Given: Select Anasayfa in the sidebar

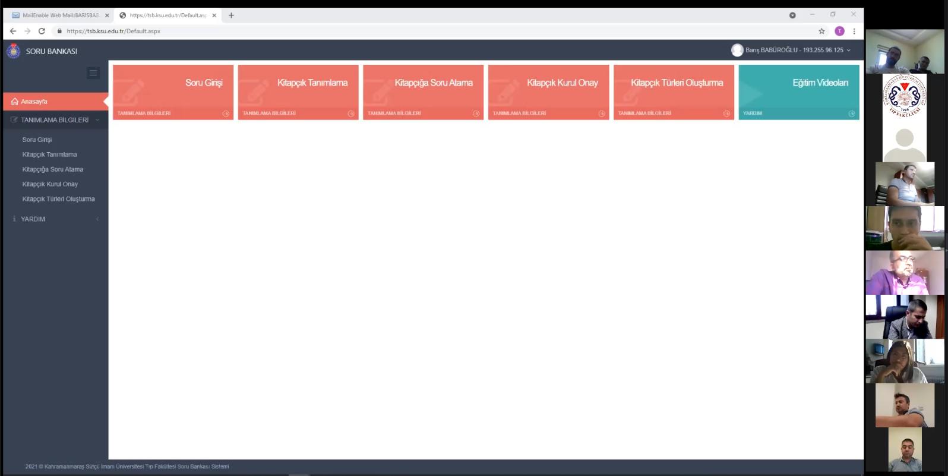Looking at the screenshot, I should tap(34, 102).
